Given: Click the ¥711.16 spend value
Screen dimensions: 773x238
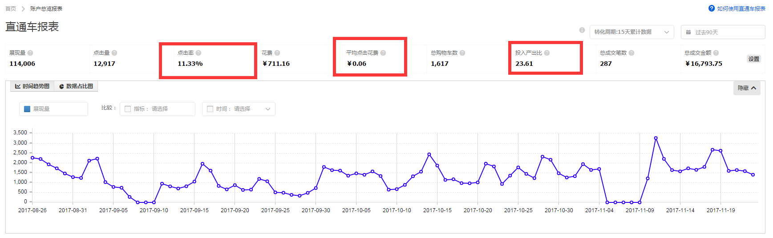Looking at the screenshot, I should pyautogui.click(x=276, y=64).
